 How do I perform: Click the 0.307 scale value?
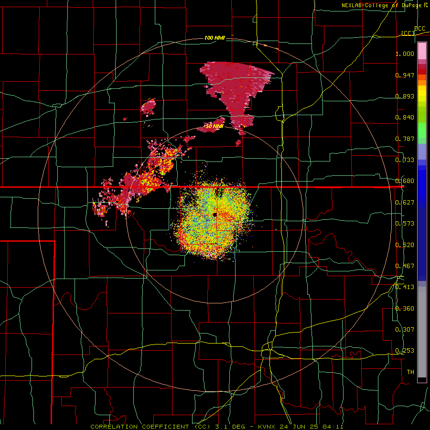point(405,330)
